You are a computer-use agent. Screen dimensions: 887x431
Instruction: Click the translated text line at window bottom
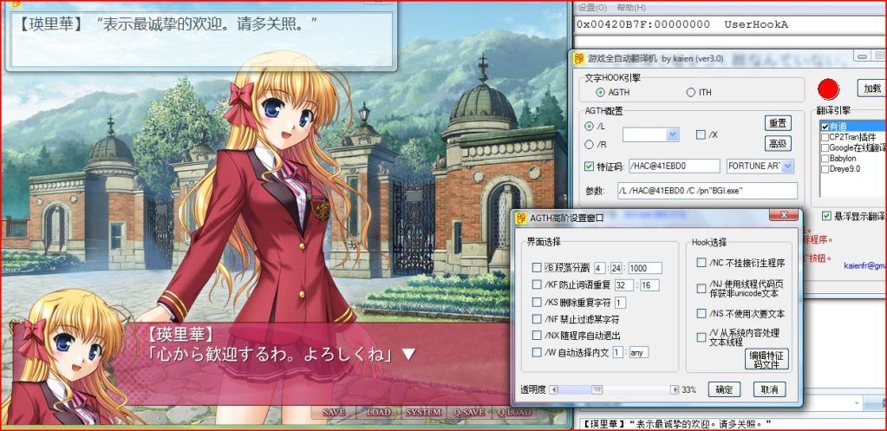tap(679, 424)
